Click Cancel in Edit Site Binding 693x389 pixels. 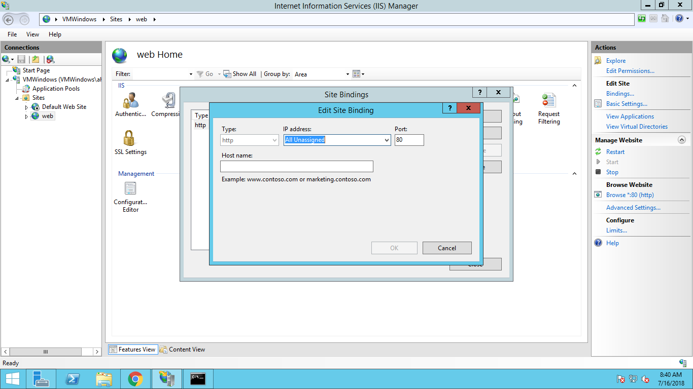point(447,248)
